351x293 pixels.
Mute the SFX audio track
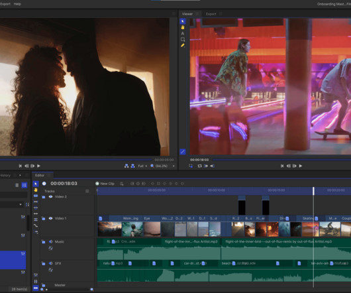50,263
